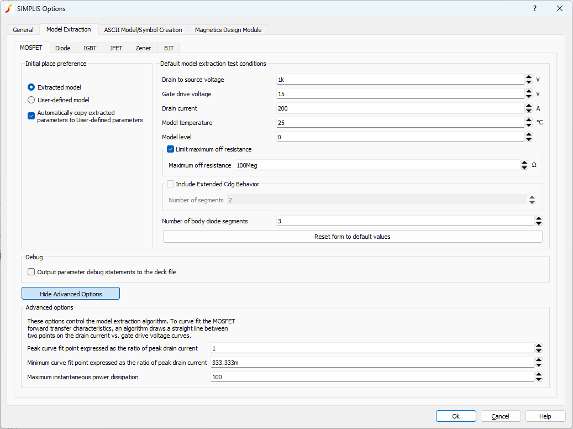Increase Model level with spinner up arrow
The height and width of the screenshot is (429, 573).
(529, 134)
